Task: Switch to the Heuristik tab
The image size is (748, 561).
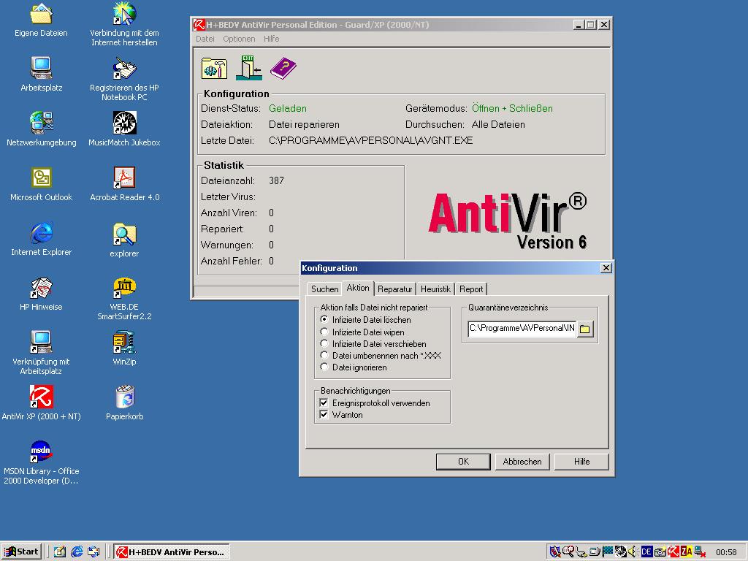Action: click(x=435, y=289)
